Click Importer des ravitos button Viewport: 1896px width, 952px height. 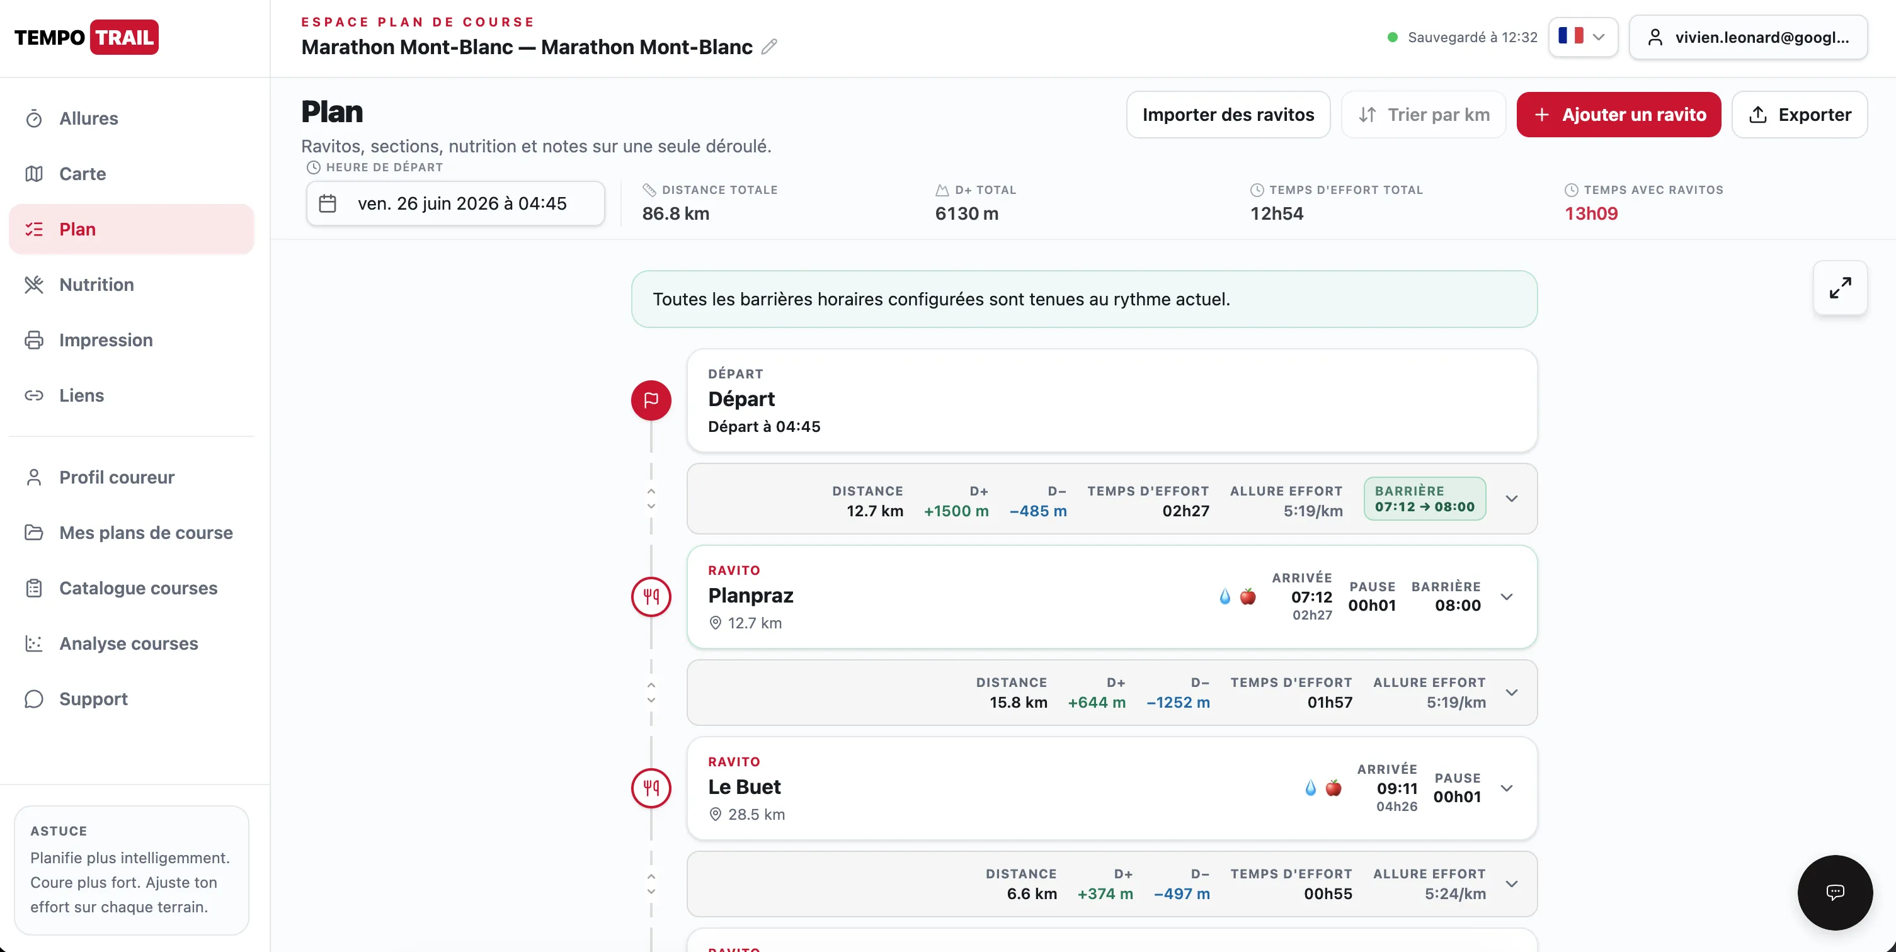[1228, 115]
